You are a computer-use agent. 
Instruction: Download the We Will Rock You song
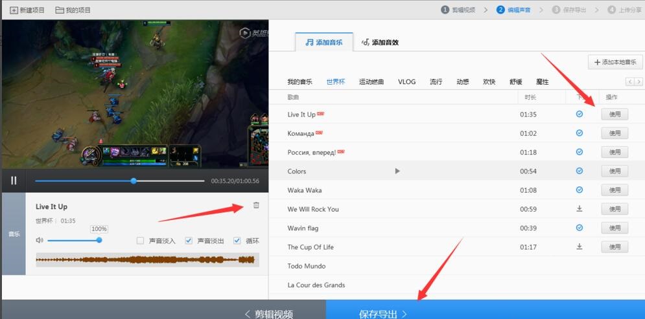[x=580, y=209]
